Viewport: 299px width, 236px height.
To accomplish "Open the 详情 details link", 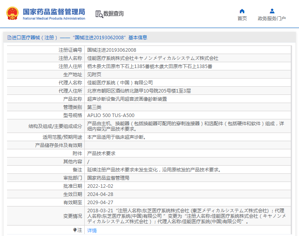I will pos(92,231).
